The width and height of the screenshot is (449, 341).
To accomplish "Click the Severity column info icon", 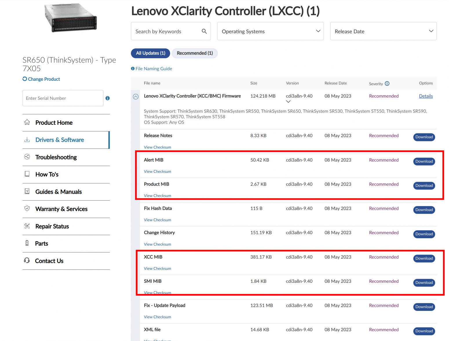I will pos(387,84).
